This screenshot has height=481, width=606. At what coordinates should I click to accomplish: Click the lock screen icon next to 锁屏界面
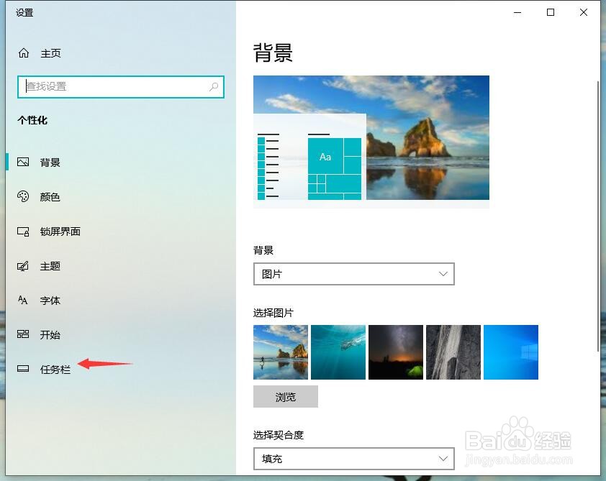click(23, 232)
